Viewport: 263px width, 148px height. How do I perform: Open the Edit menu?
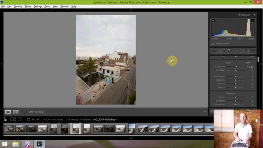9,7
